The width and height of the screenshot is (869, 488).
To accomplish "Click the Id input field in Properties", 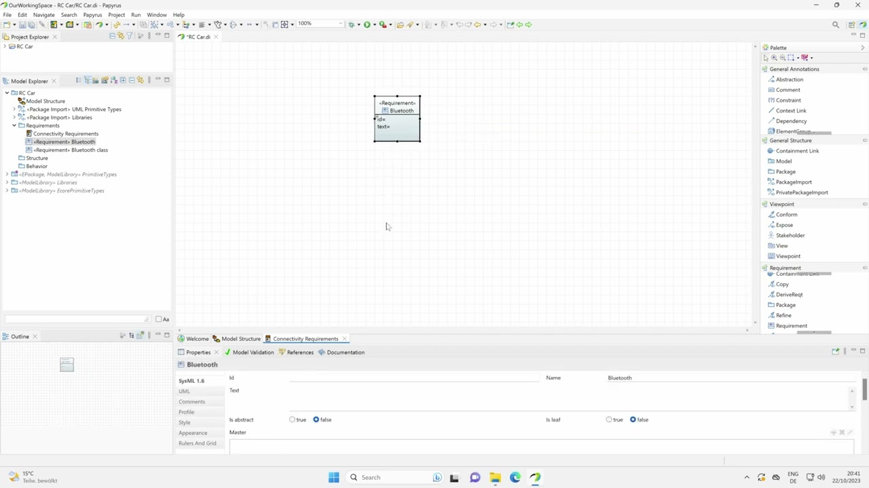I will [414, 378].
